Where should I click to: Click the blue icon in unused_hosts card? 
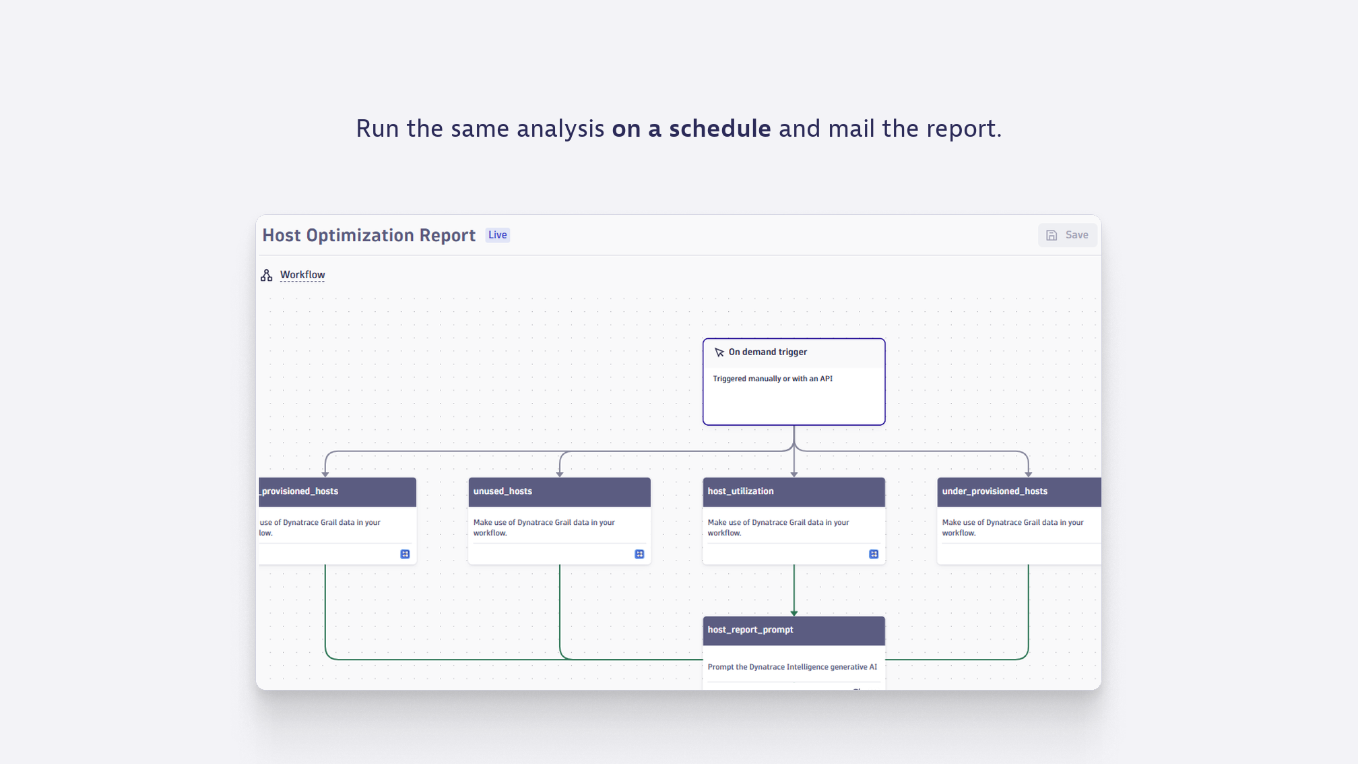pos(639,554)
